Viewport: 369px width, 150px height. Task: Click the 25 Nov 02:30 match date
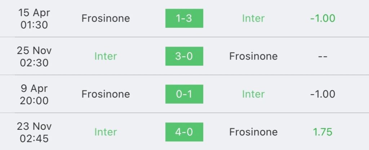[x=34, y=56]
